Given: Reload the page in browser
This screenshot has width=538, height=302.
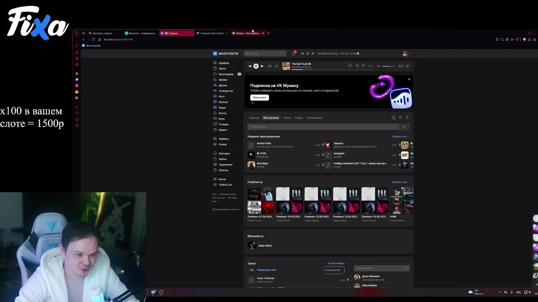Looking at the screenshot, I should tap(93, 39).
